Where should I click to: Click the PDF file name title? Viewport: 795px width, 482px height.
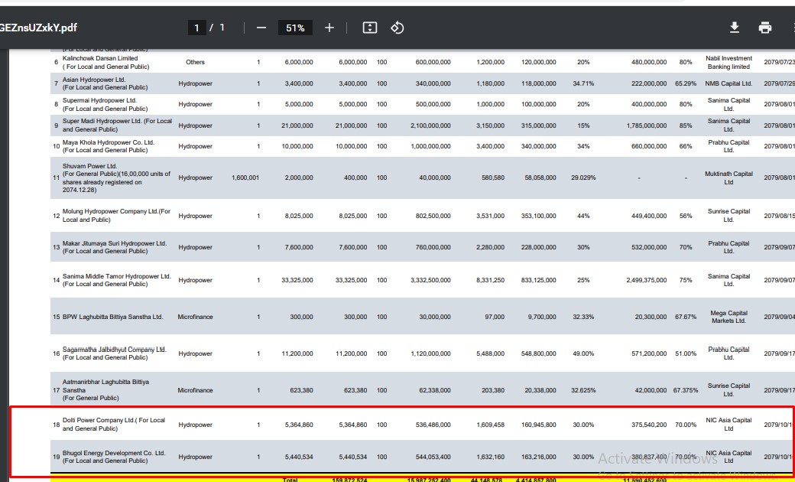click(38, 28)
